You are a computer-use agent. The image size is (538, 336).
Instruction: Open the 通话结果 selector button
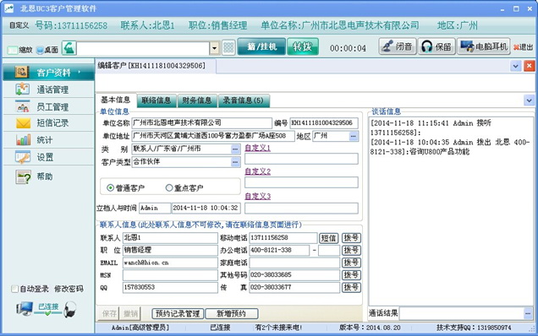(528, 313)
